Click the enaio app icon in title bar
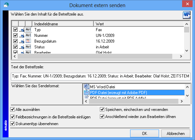 tap(6, 5)
